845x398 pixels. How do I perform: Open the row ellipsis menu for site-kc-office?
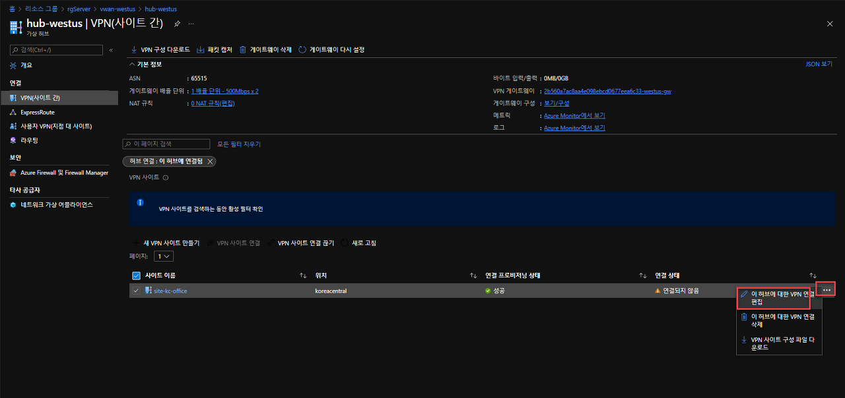827,290
